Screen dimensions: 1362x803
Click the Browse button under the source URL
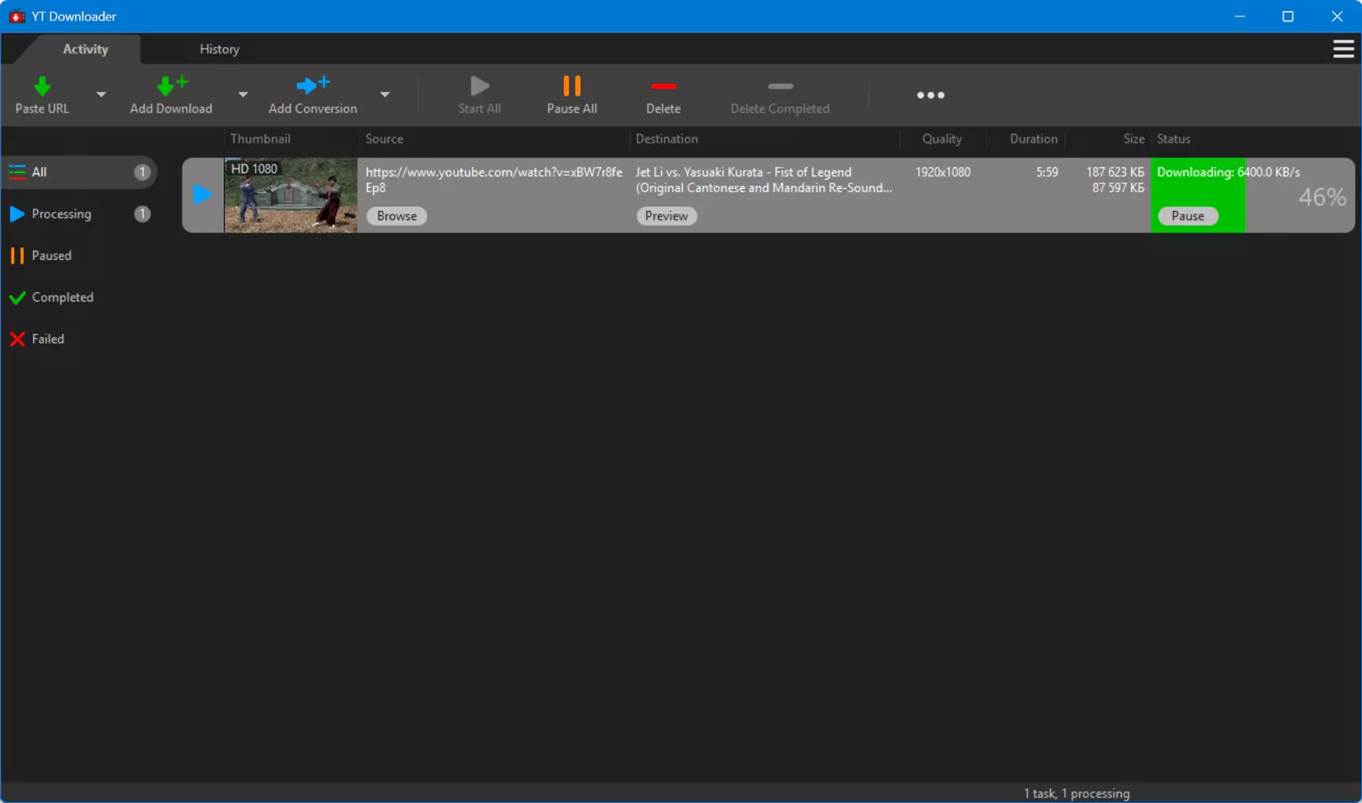point(396,216)
